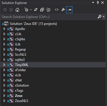107x106 pixels.
Task: Toggle Preview Selected Items button
Action: [x=69, y=10]
